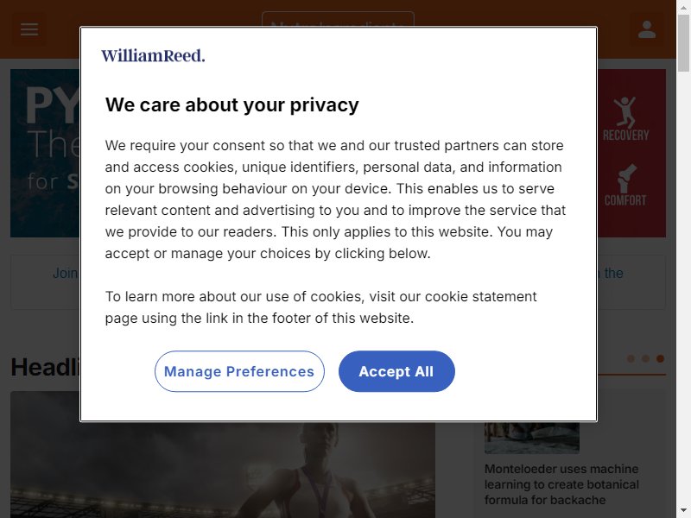The width and height of the screenshot is (691, 518).
Task: Accept all cookies with Accept All
Action: [396, 371]
